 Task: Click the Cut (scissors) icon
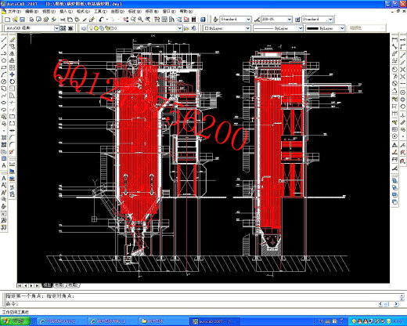pyautogui.click(x=63, y=20)
